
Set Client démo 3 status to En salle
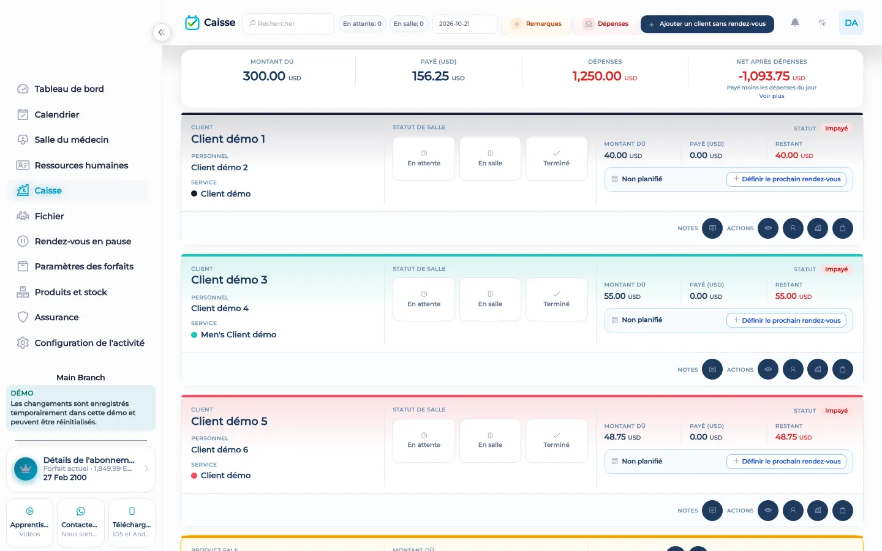coord(490,299)
